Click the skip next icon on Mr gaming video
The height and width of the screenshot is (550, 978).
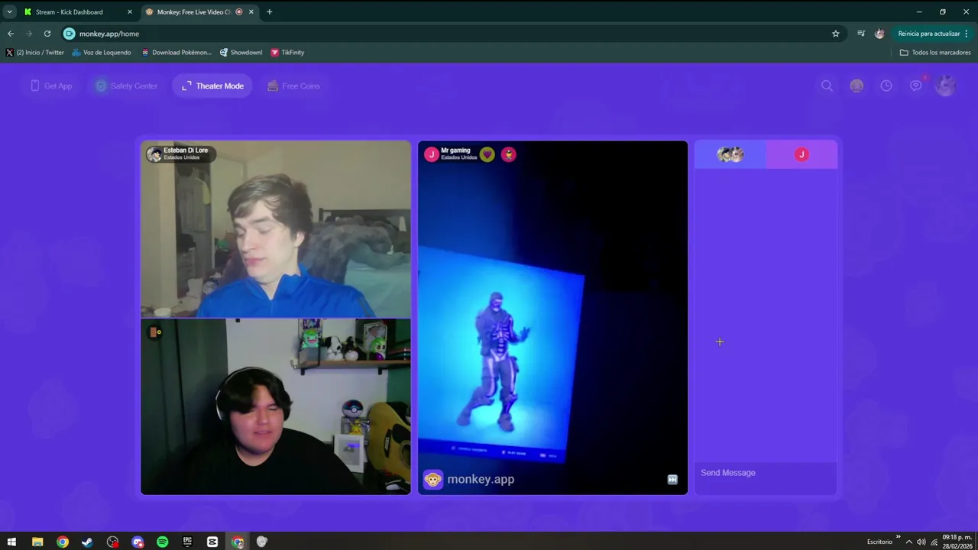click(672, 480)
